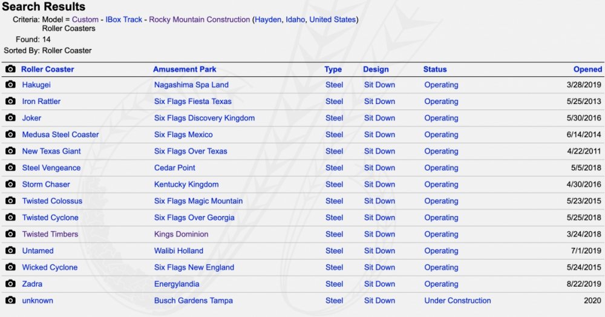Click the camera icon beside Zadra
Viewport: 605px width, 317px height.
(10, 284)
